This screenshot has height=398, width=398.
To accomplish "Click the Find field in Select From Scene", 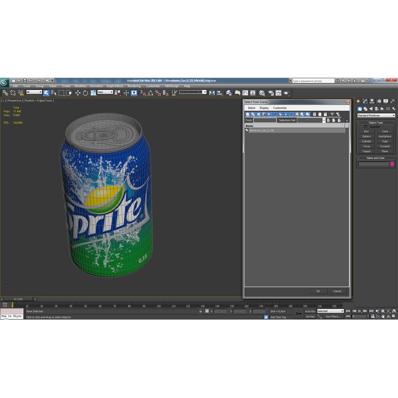I will point(265,120).
